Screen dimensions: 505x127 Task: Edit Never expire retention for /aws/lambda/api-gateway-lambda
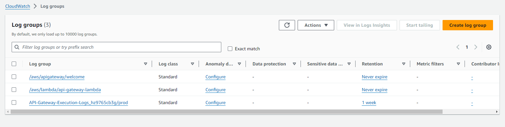375,90
